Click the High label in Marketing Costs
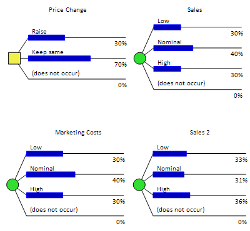Image resolution: width=250 pixels, height=231 pixels. click(36, 189)
